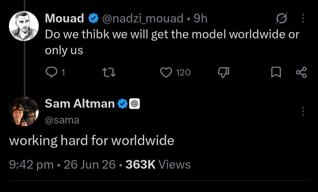Click the OpenAI affiliation badge

[134, 104]
